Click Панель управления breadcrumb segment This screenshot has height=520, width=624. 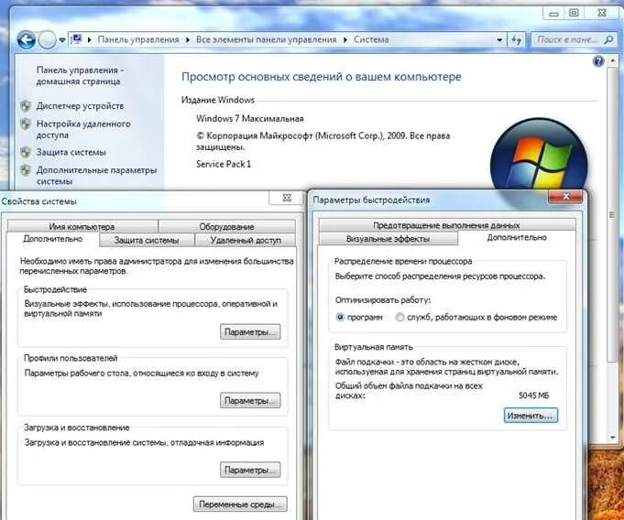(138, 39)
